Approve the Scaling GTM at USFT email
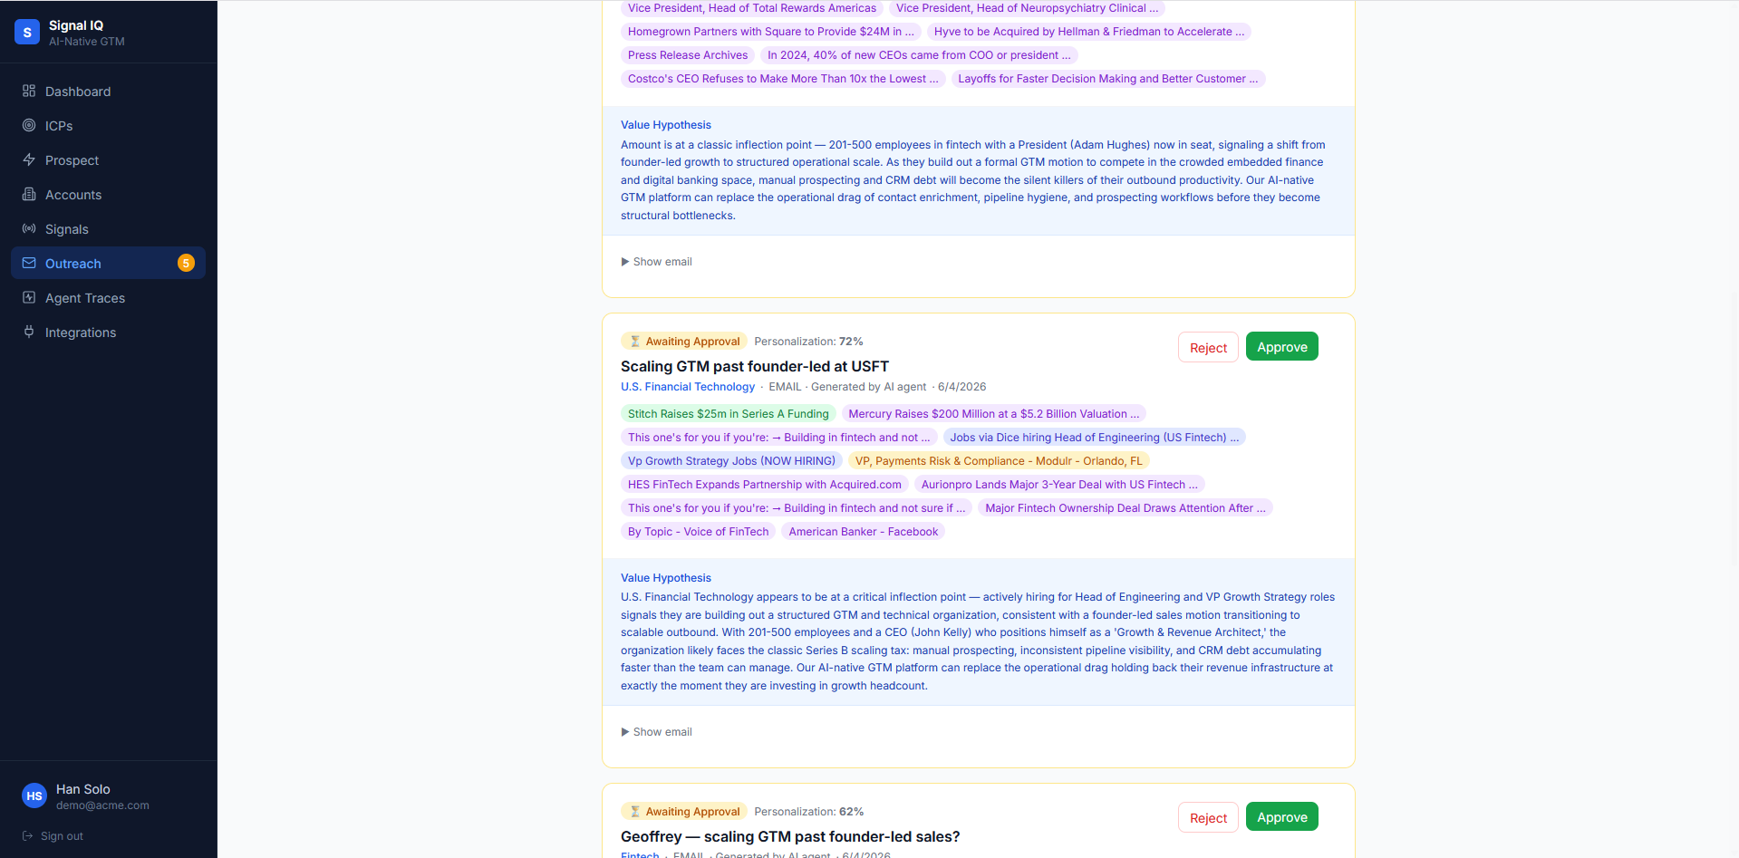Image resolution: width=1739 pixels, height=858 pixels. 1281,347
